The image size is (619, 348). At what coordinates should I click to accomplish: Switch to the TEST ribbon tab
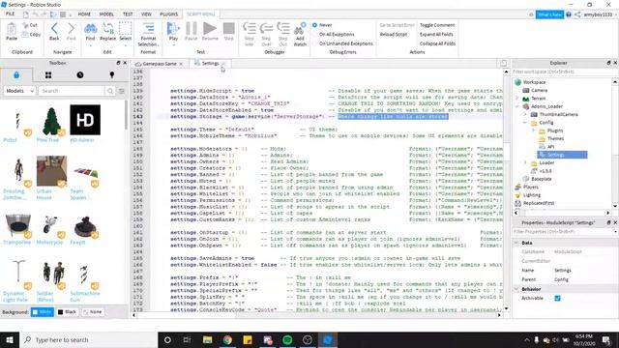pyautogui.click(x=128, y=14)
